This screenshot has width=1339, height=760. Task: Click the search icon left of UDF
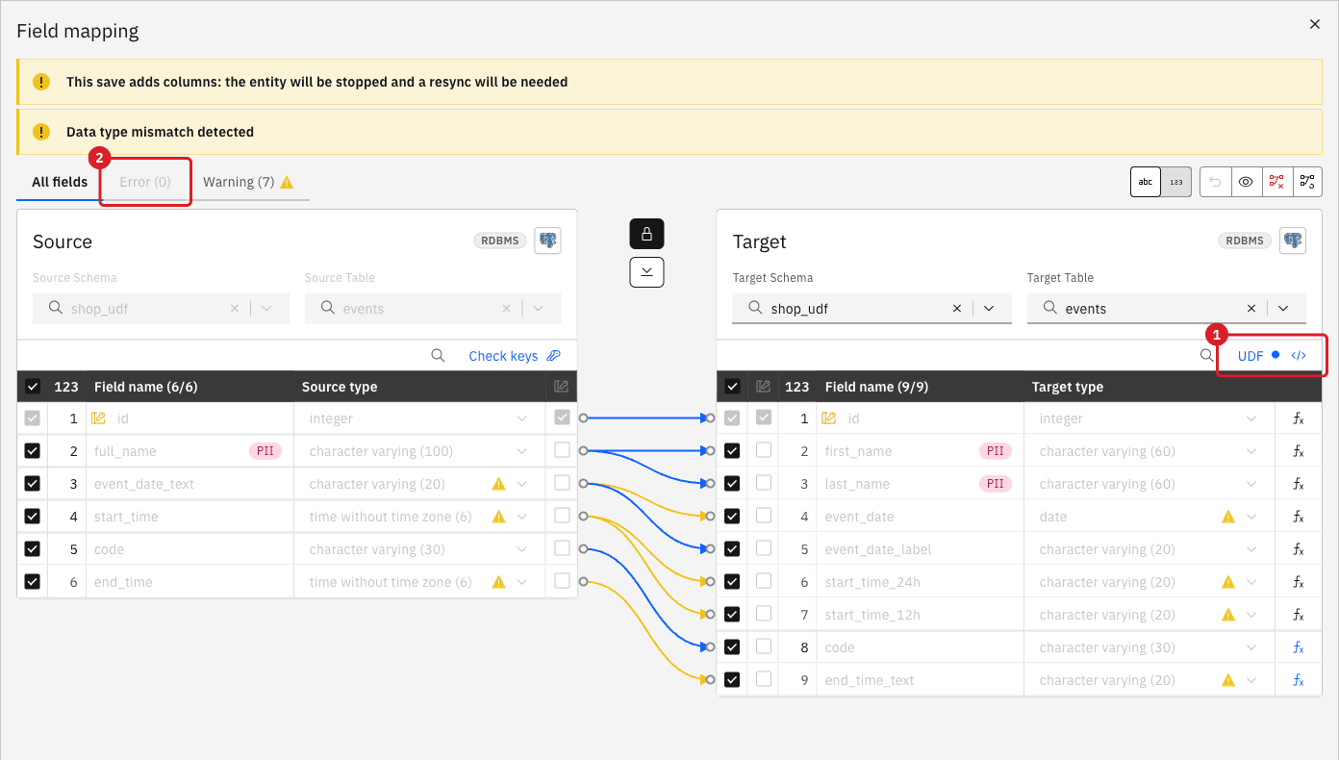[1207, 356]
